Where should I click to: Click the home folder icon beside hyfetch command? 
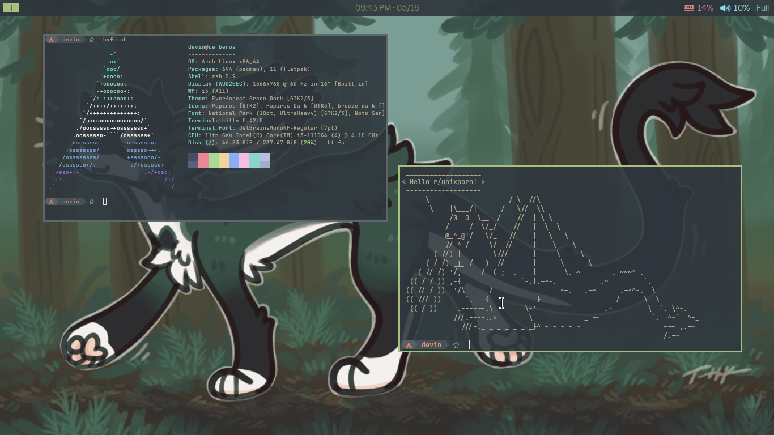[92, 40]
